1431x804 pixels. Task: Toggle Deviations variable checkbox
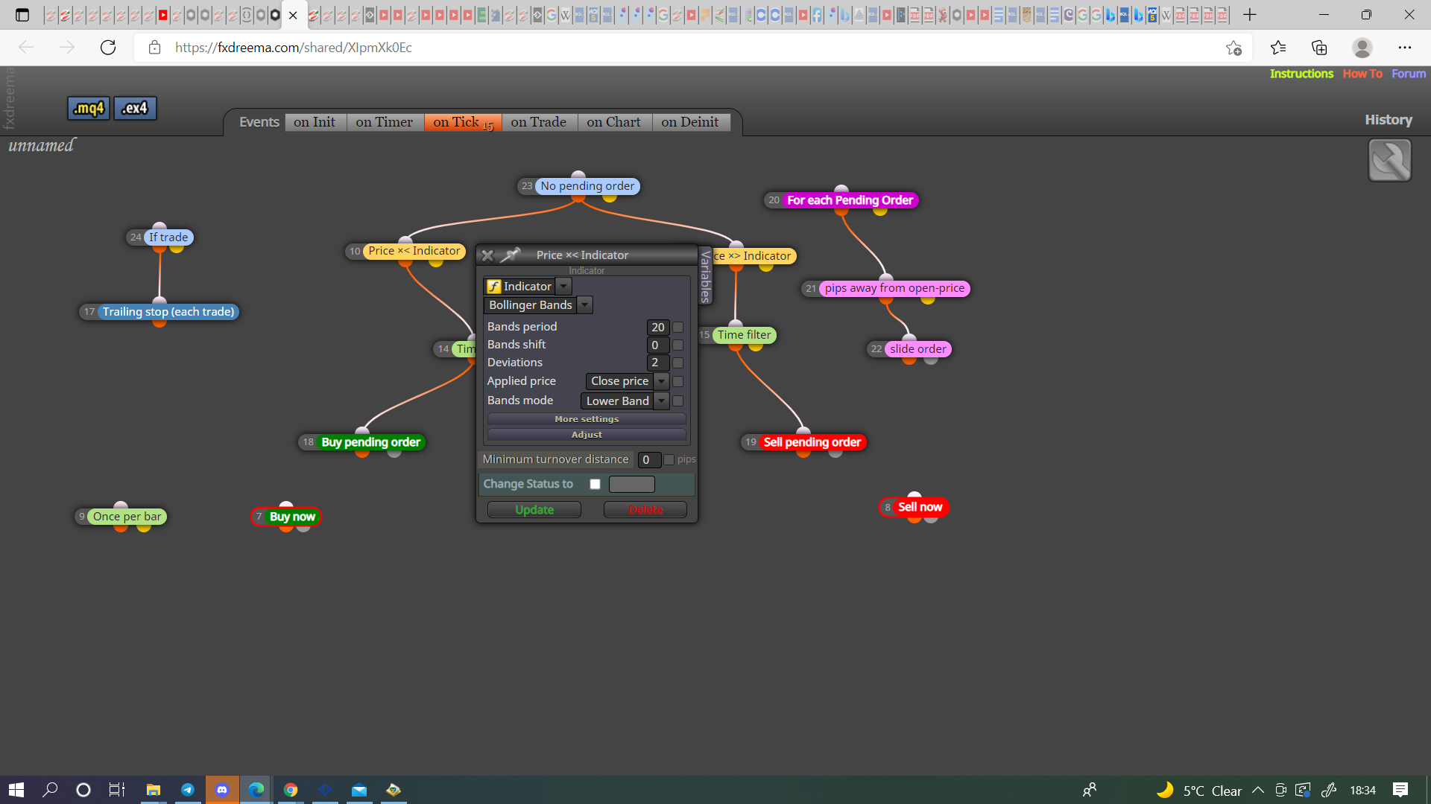tap(677, 363)
